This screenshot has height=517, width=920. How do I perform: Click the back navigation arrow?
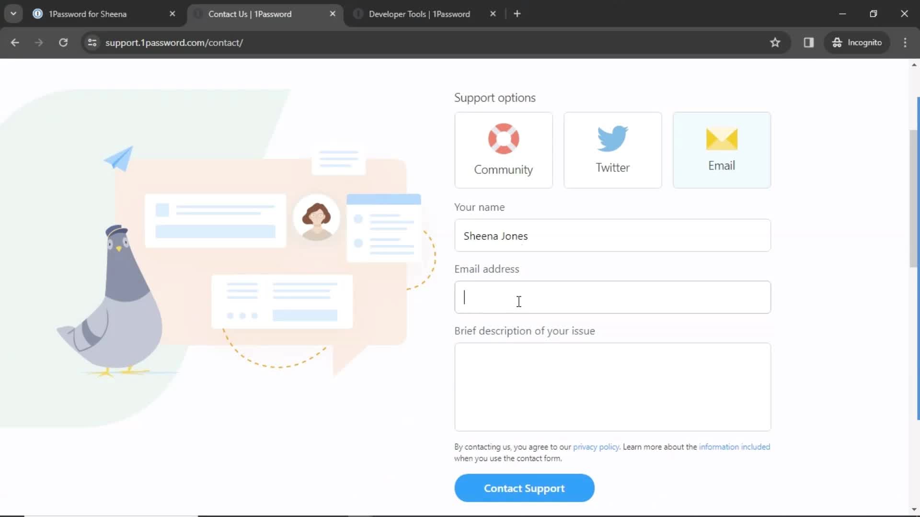pos(15,42)
